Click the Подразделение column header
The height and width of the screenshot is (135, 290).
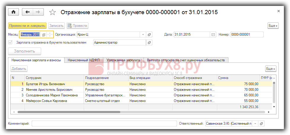pyautogui.click(x=106, y=78)
